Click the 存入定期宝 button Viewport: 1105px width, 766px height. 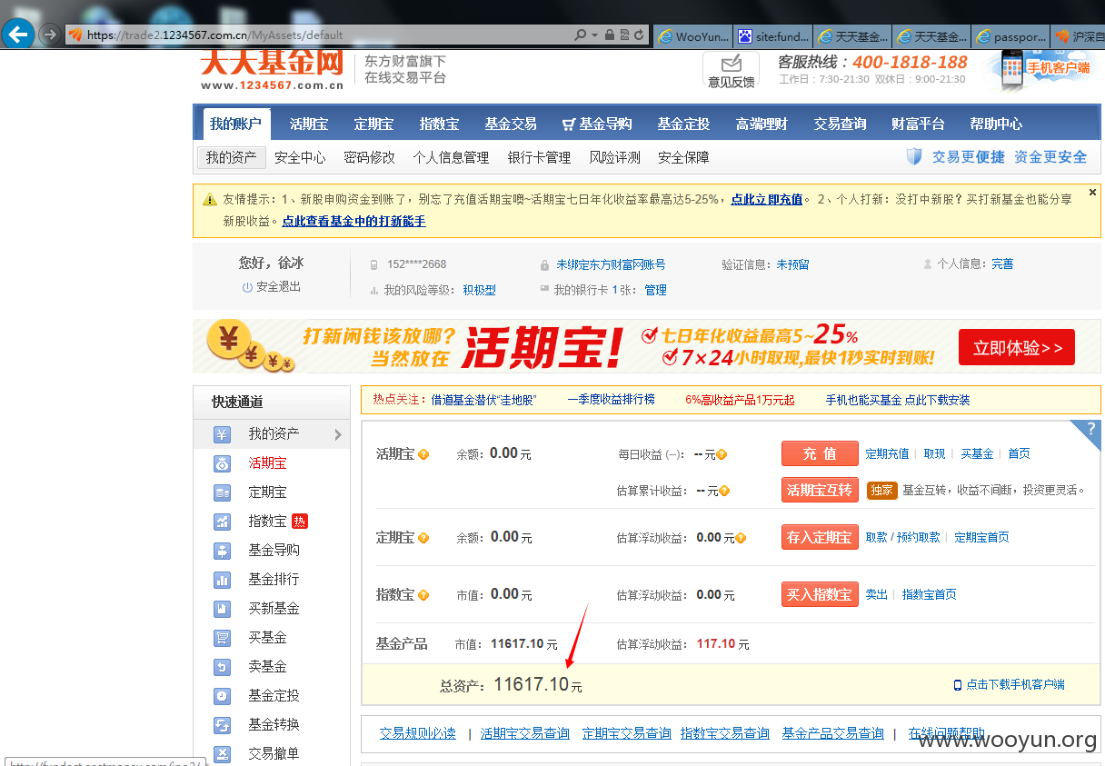pyautogui.click(x=820, y=537)
